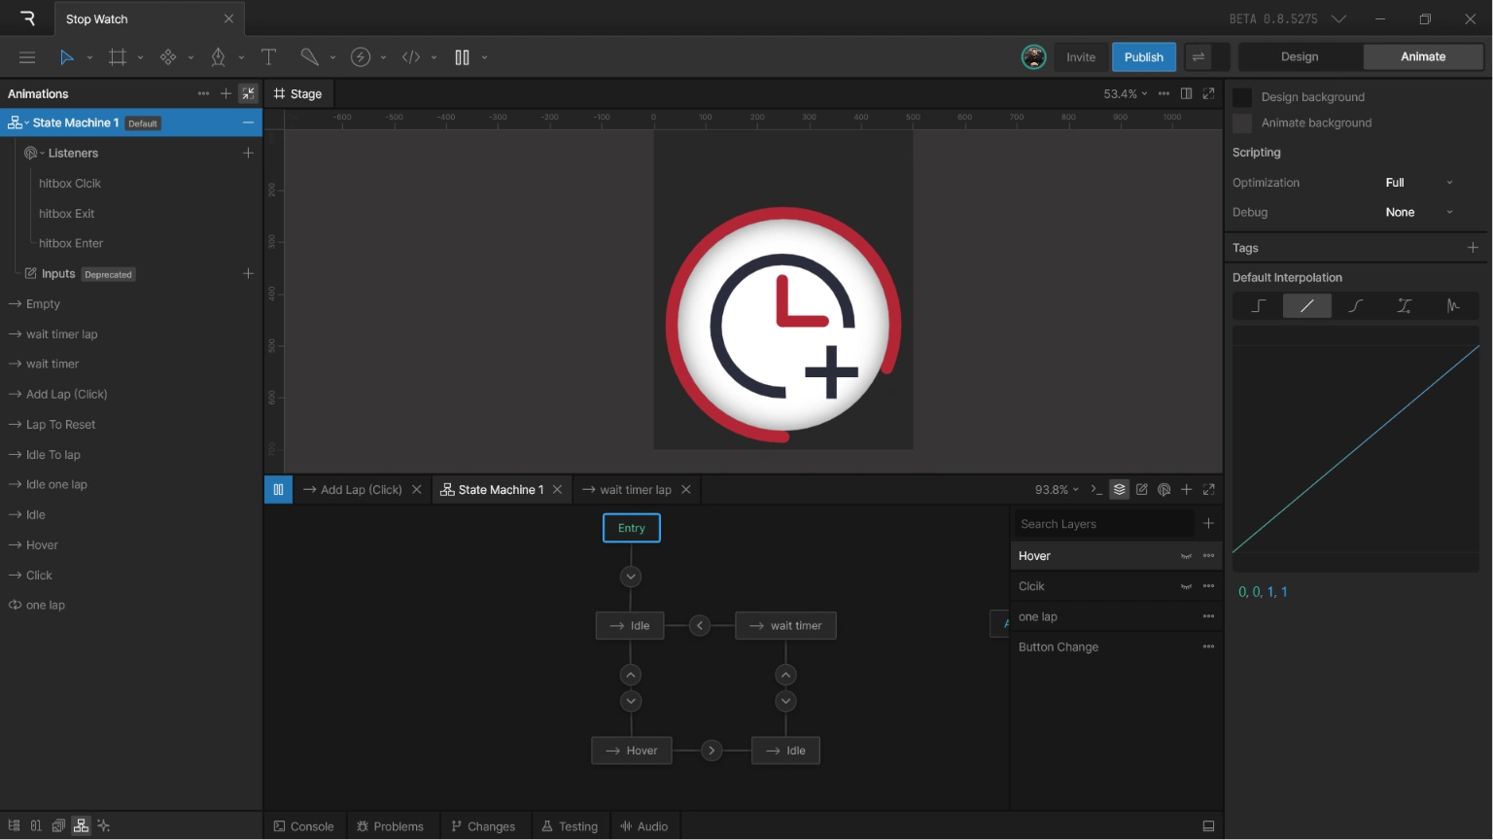
Task: Click the collapse icon in Animations header
Action: click(x=249, y=93)
